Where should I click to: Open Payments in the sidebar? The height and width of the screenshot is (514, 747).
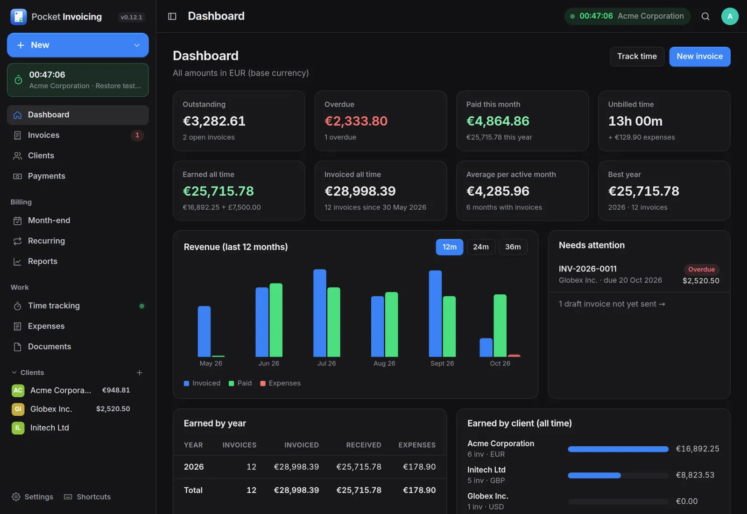tap(78, 176)
